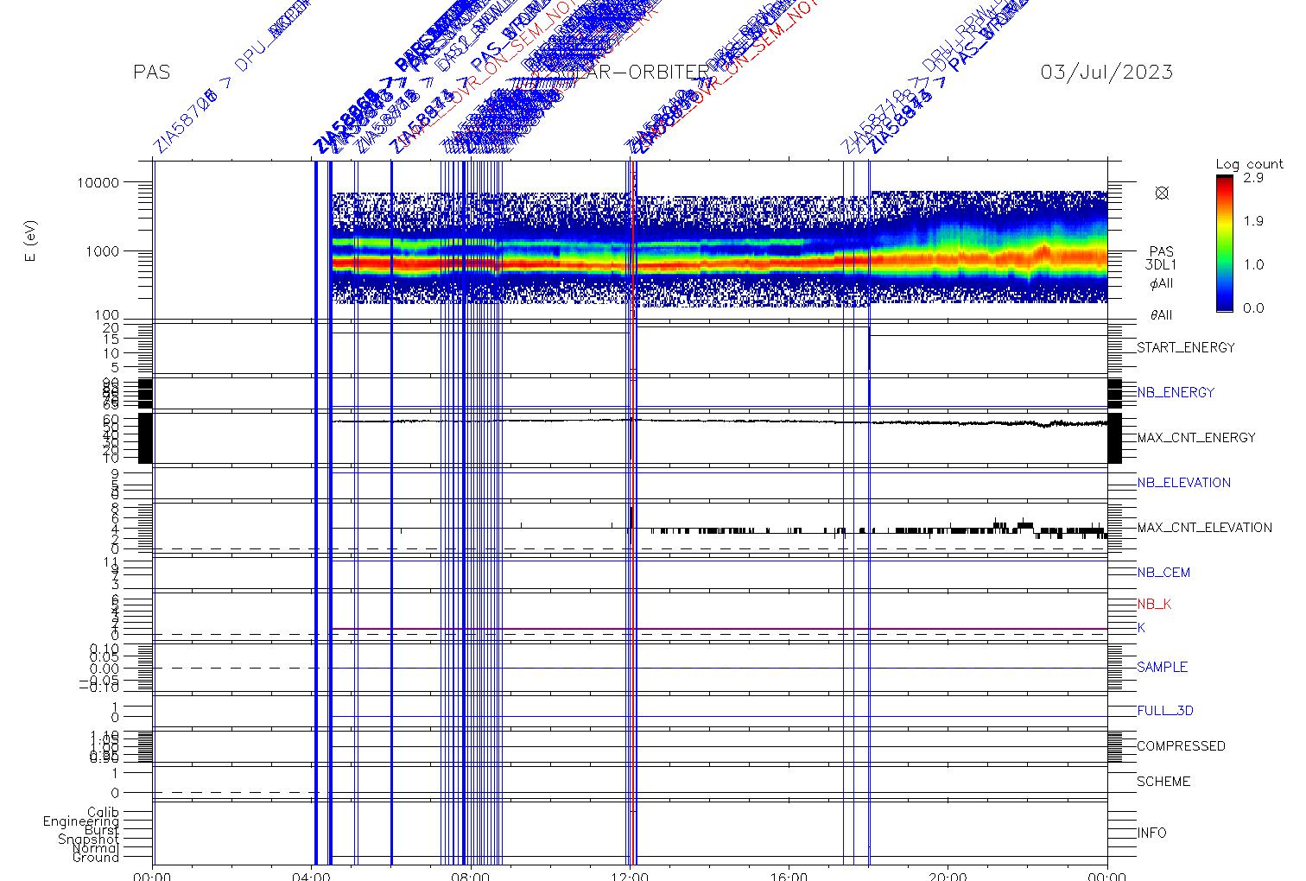The width and height of the screenshot is (1306, 881).
Task: Click the E (eV) axis title
Action: pos(31,242)
